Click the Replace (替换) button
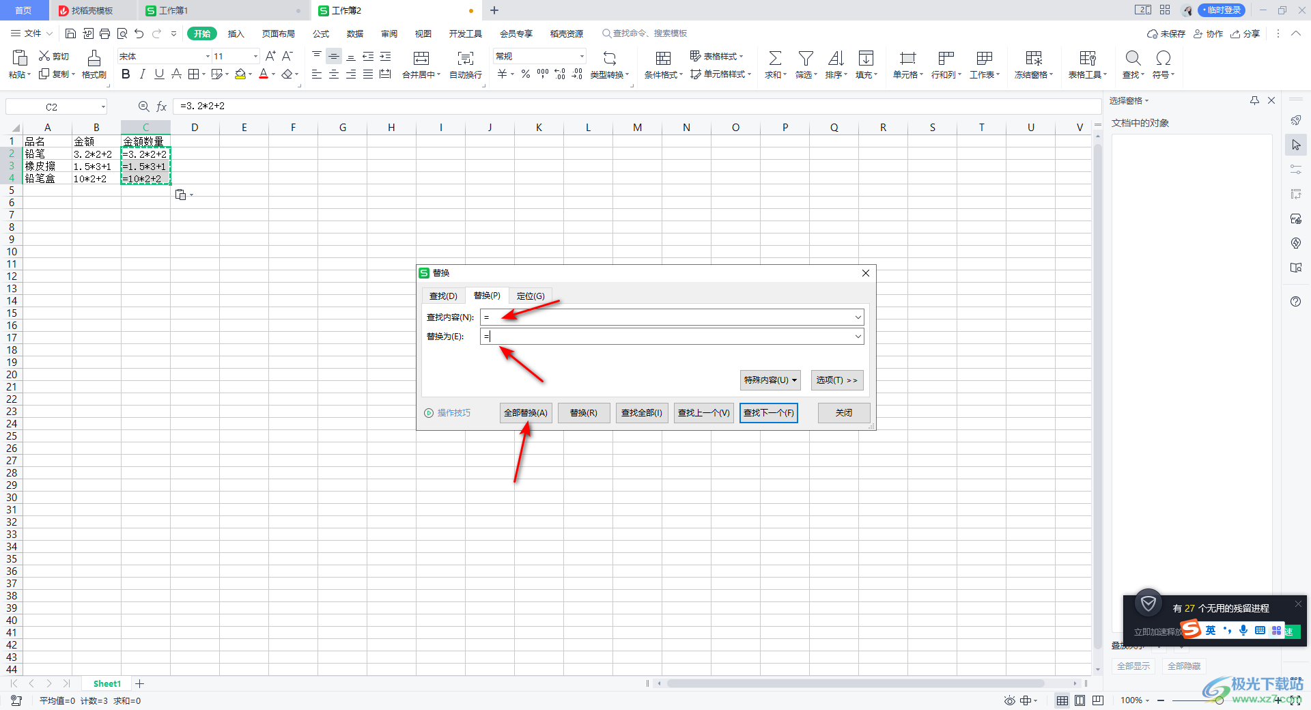Image resolution: width=1311 pixels, height=710 pixels. [584, 413]
